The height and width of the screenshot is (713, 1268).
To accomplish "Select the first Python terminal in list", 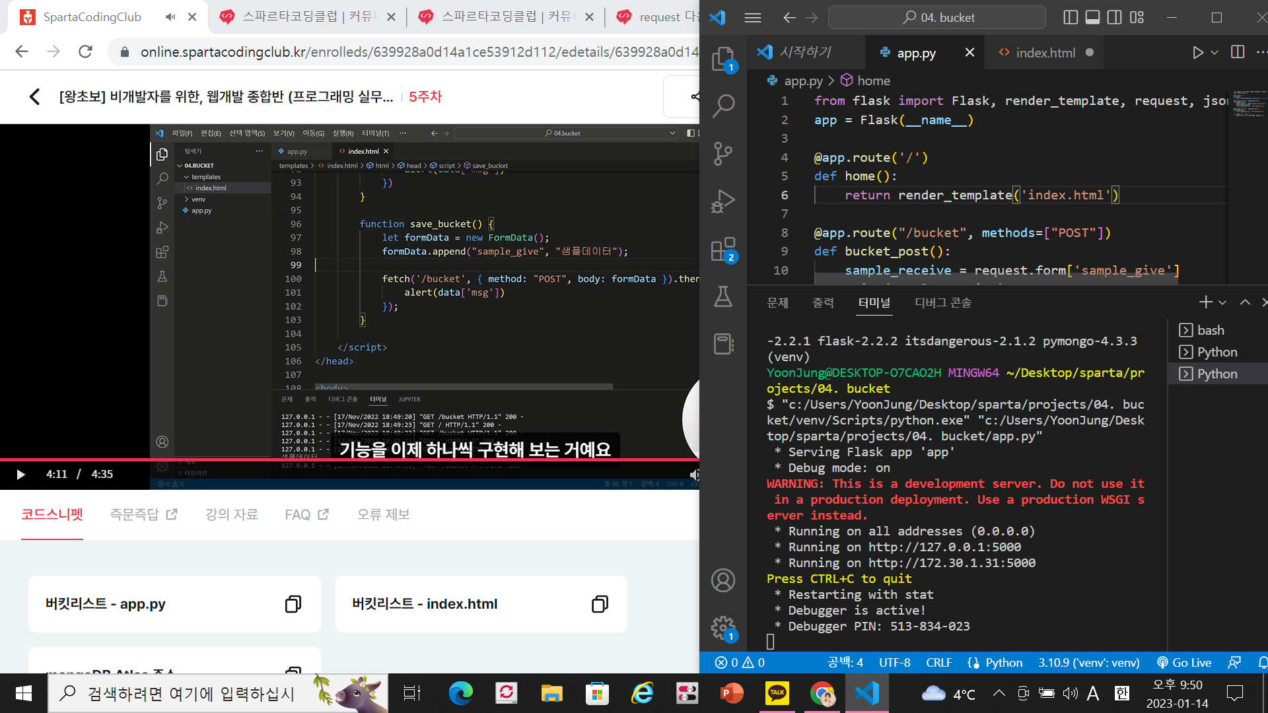I will pos(1217,352).
